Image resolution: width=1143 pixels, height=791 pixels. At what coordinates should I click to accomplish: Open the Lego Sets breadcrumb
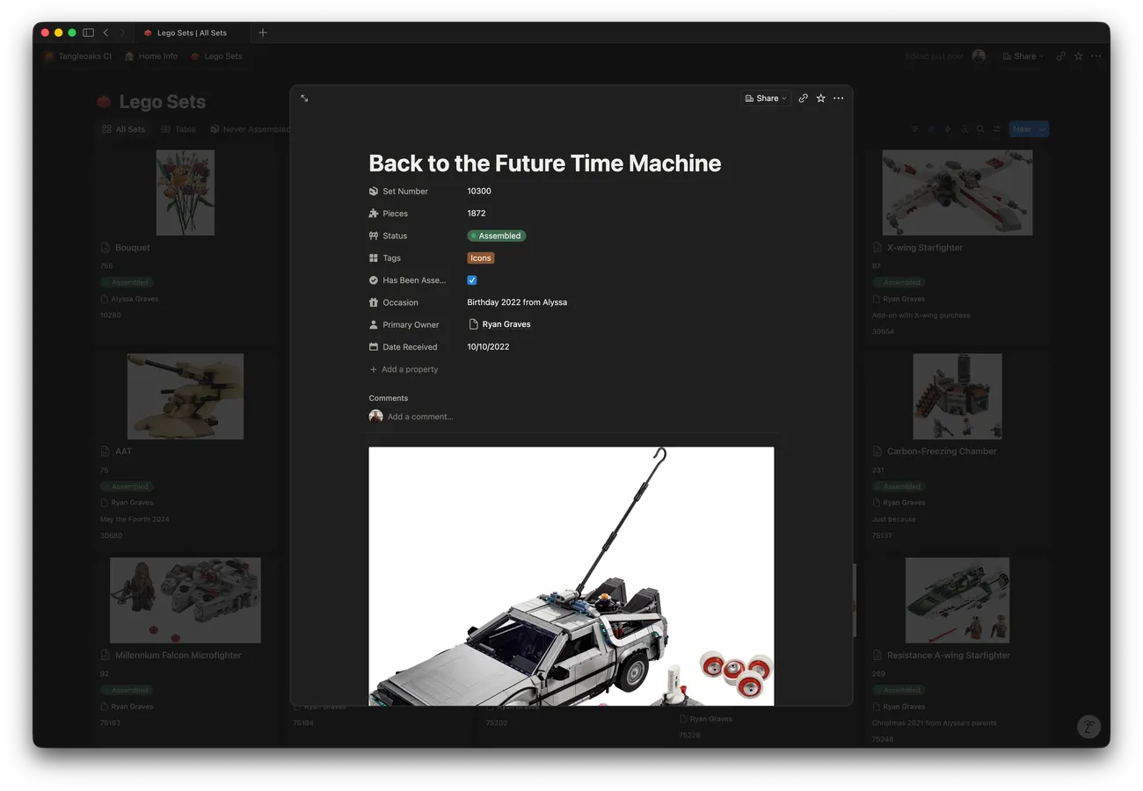tap(216, 56)
